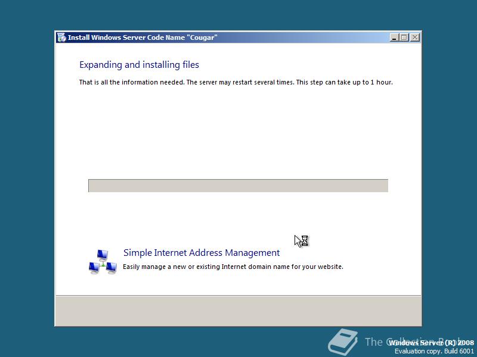This screenshot has height=357, width=477.
Task: Click the "Expanding and installing files" heading
Action: (x=139, y=65)
